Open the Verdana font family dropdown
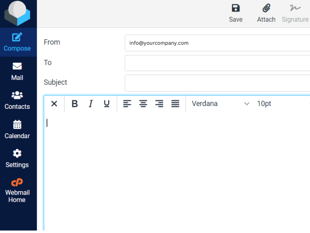This screenshot has height=233, width=310. pos(220,103)
